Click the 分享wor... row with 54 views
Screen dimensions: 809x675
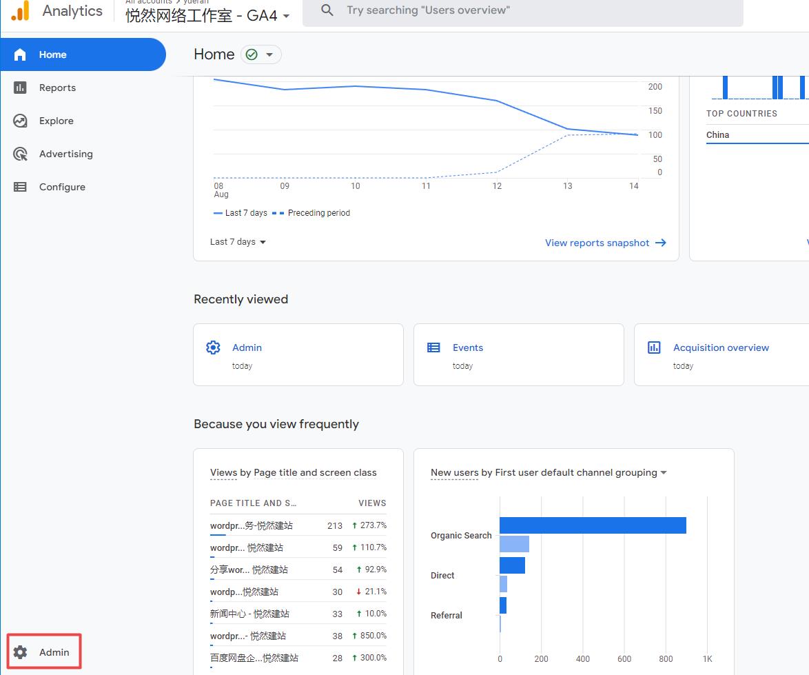click(x=298, y=570)
